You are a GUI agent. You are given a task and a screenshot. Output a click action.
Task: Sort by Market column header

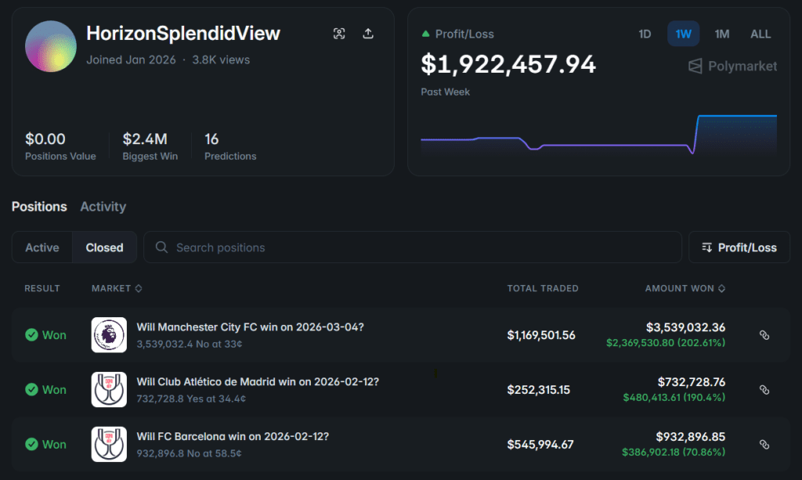pyautogui.click(x=116, y=288)
